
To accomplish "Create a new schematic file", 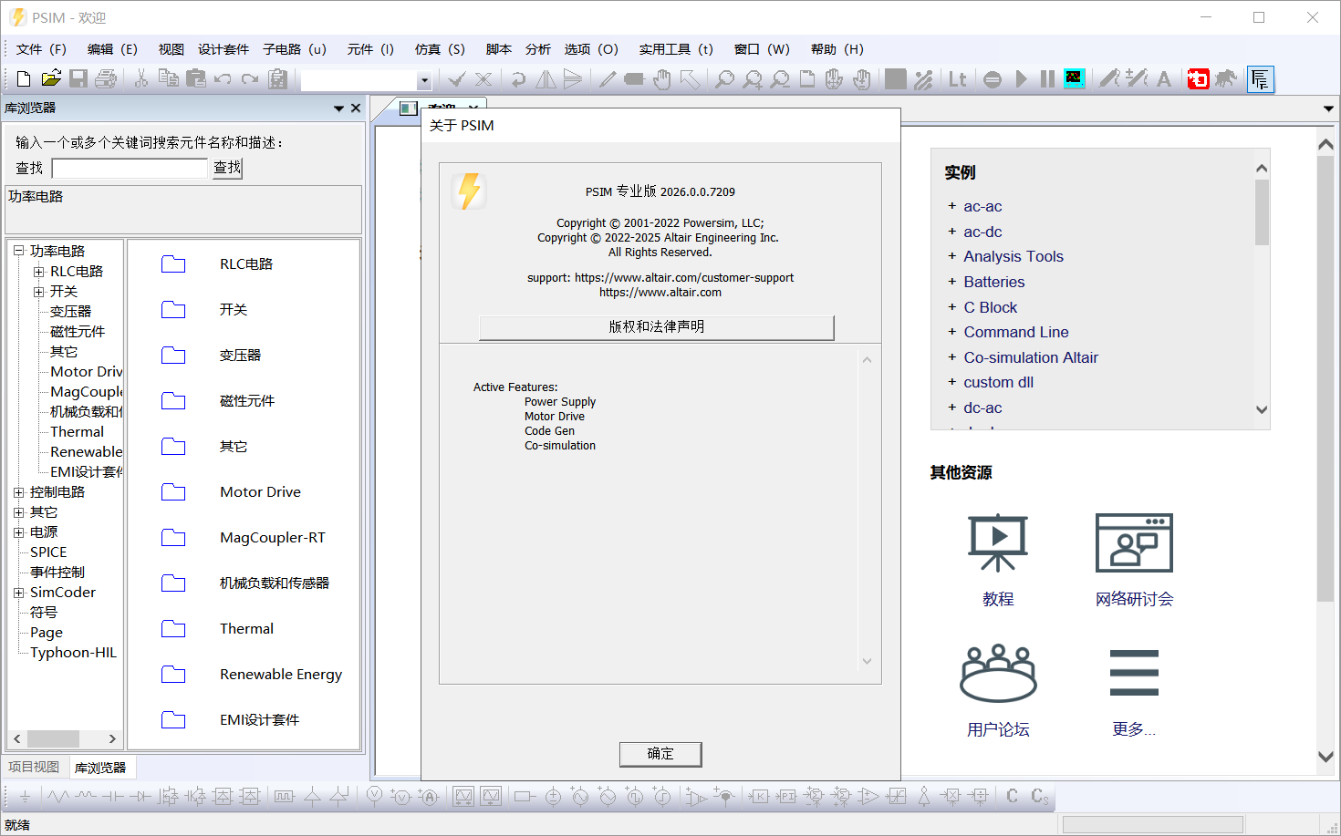I will (24, 79).
